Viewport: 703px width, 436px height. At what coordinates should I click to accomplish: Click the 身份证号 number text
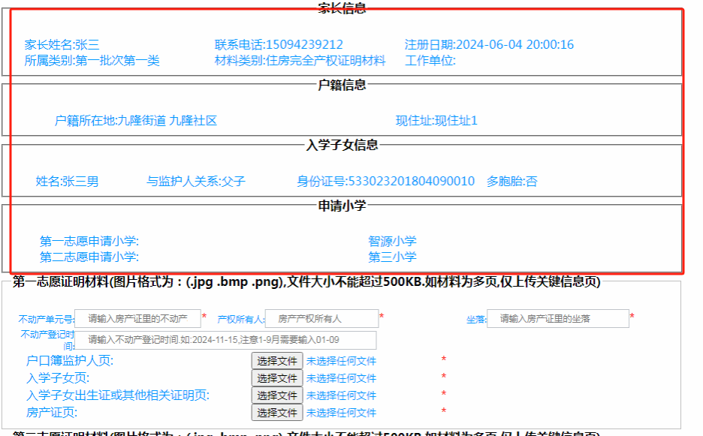tap(385, 182)
